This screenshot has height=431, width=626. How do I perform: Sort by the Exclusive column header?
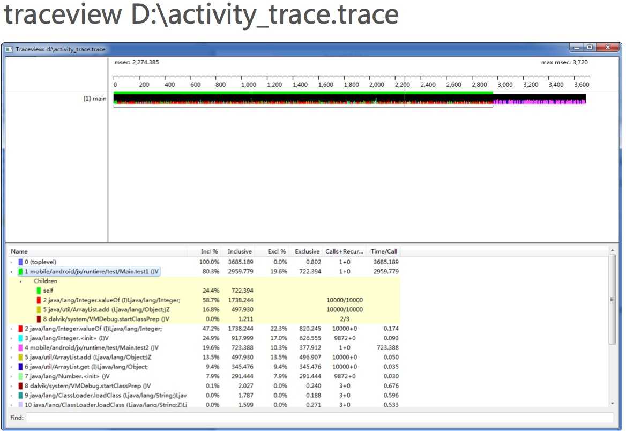pyautogui.click(x=307, y=251)
